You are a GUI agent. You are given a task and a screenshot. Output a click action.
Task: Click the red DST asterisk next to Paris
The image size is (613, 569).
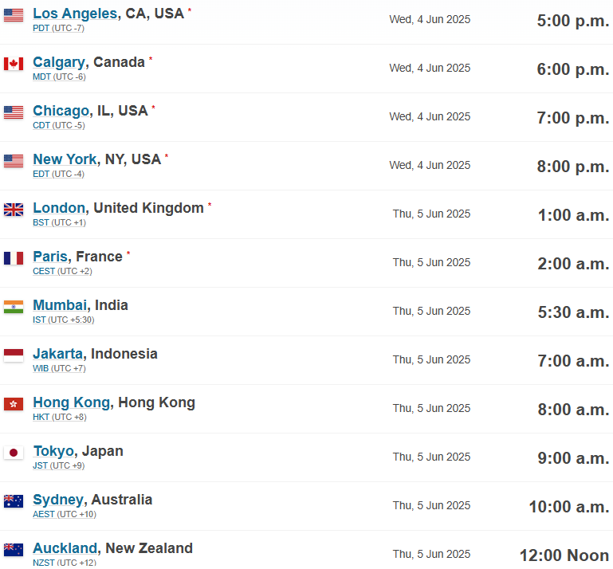tap(128, 253)
